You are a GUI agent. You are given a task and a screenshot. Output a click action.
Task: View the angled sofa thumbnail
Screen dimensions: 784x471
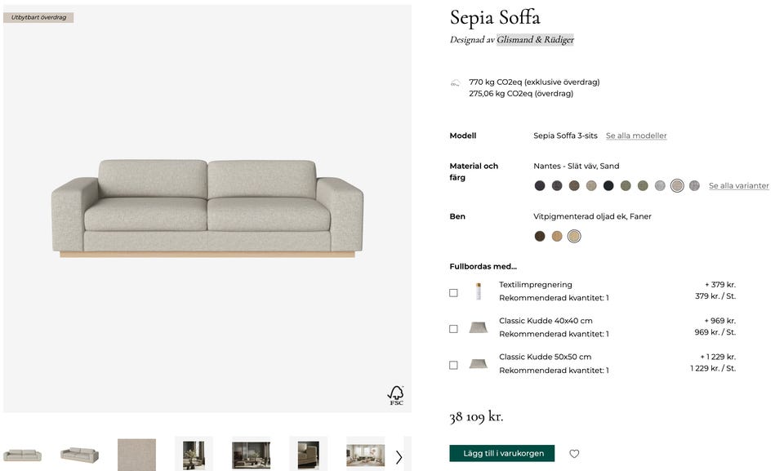click(x=79, y=455)
